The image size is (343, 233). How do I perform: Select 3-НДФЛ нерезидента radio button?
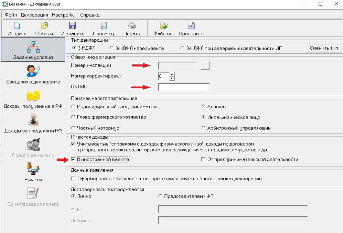point(111,48)
